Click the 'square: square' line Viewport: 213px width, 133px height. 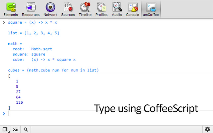[x=29, y=54]
